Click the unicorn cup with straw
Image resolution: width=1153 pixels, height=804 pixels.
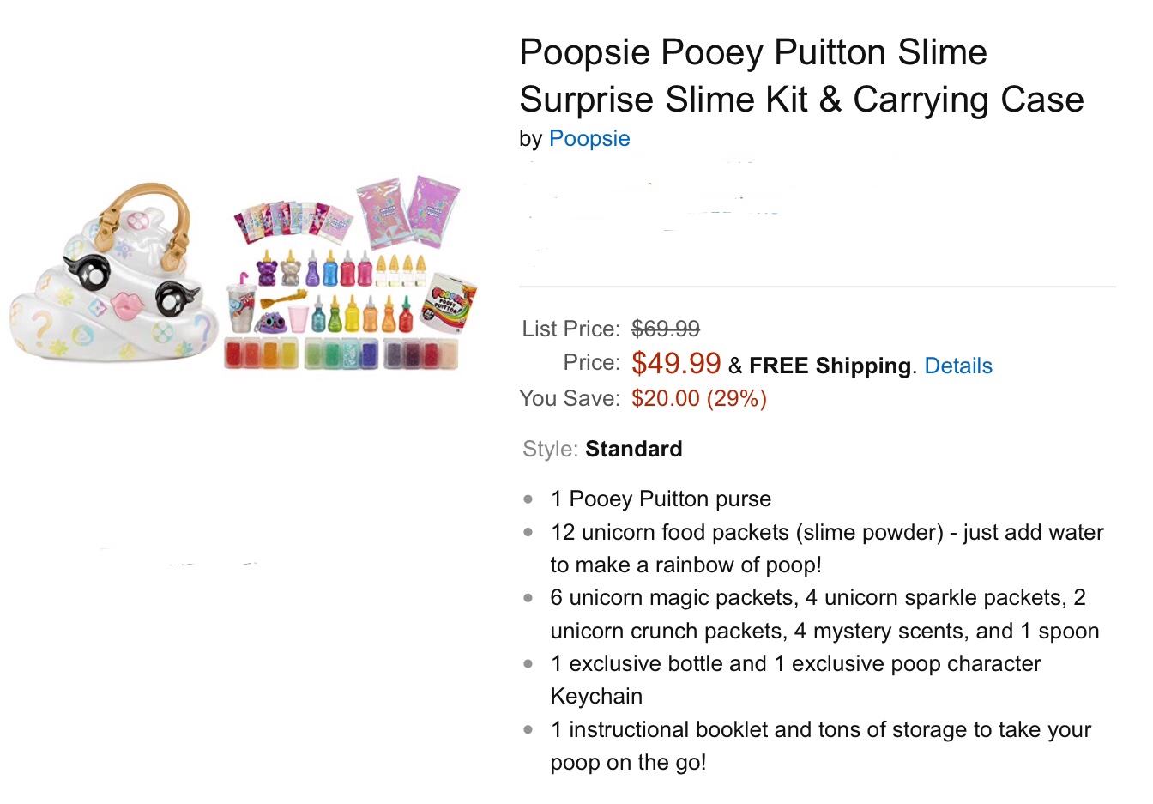(240, 306)
